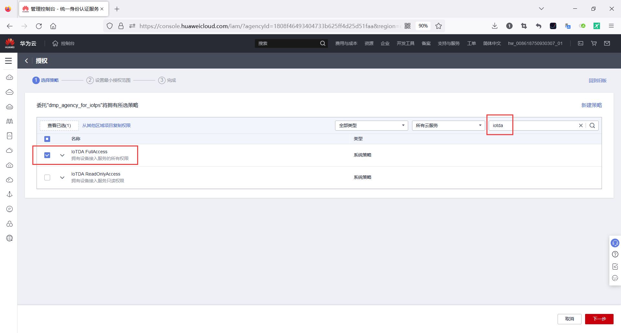Open the Firefox application menu
621x333 pixels.
click(611, 26)
